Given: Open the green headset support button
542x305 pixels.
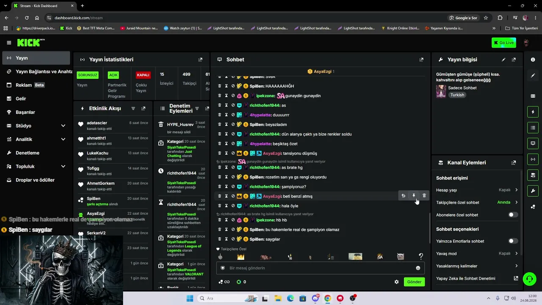Looking at the screenshot, I should point(529,279).
